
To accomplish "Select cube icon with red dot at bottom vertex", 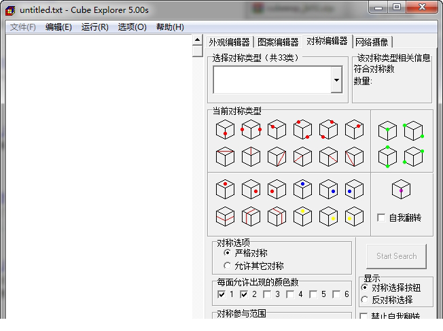I will click(x=225, y=129).
